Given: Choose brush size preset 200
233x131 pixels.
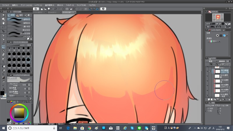Looking at the screenshot, I should pyautogui.click(x=19, y=66).
